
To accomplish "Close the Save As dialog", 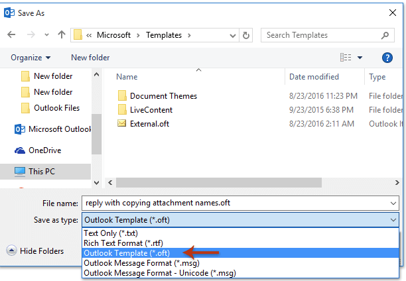I will coord(393,13).
